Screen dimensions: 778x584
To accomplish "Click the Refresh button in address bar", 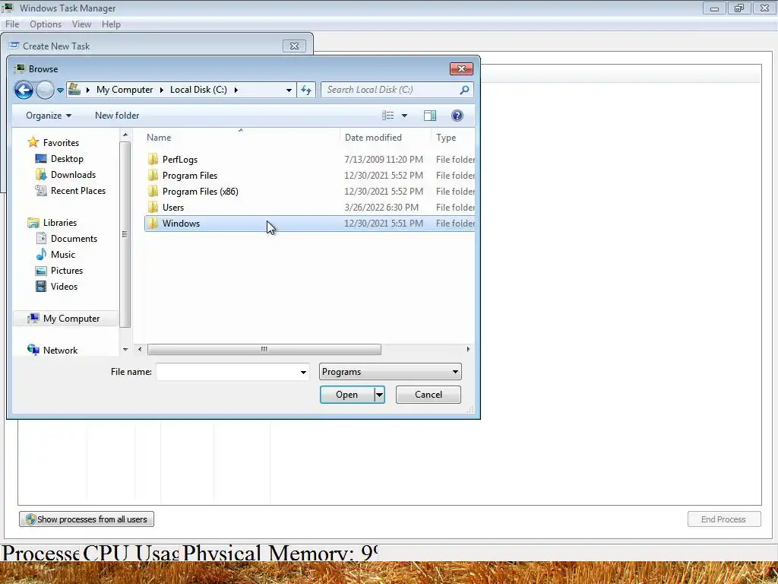I will [306, 90].
